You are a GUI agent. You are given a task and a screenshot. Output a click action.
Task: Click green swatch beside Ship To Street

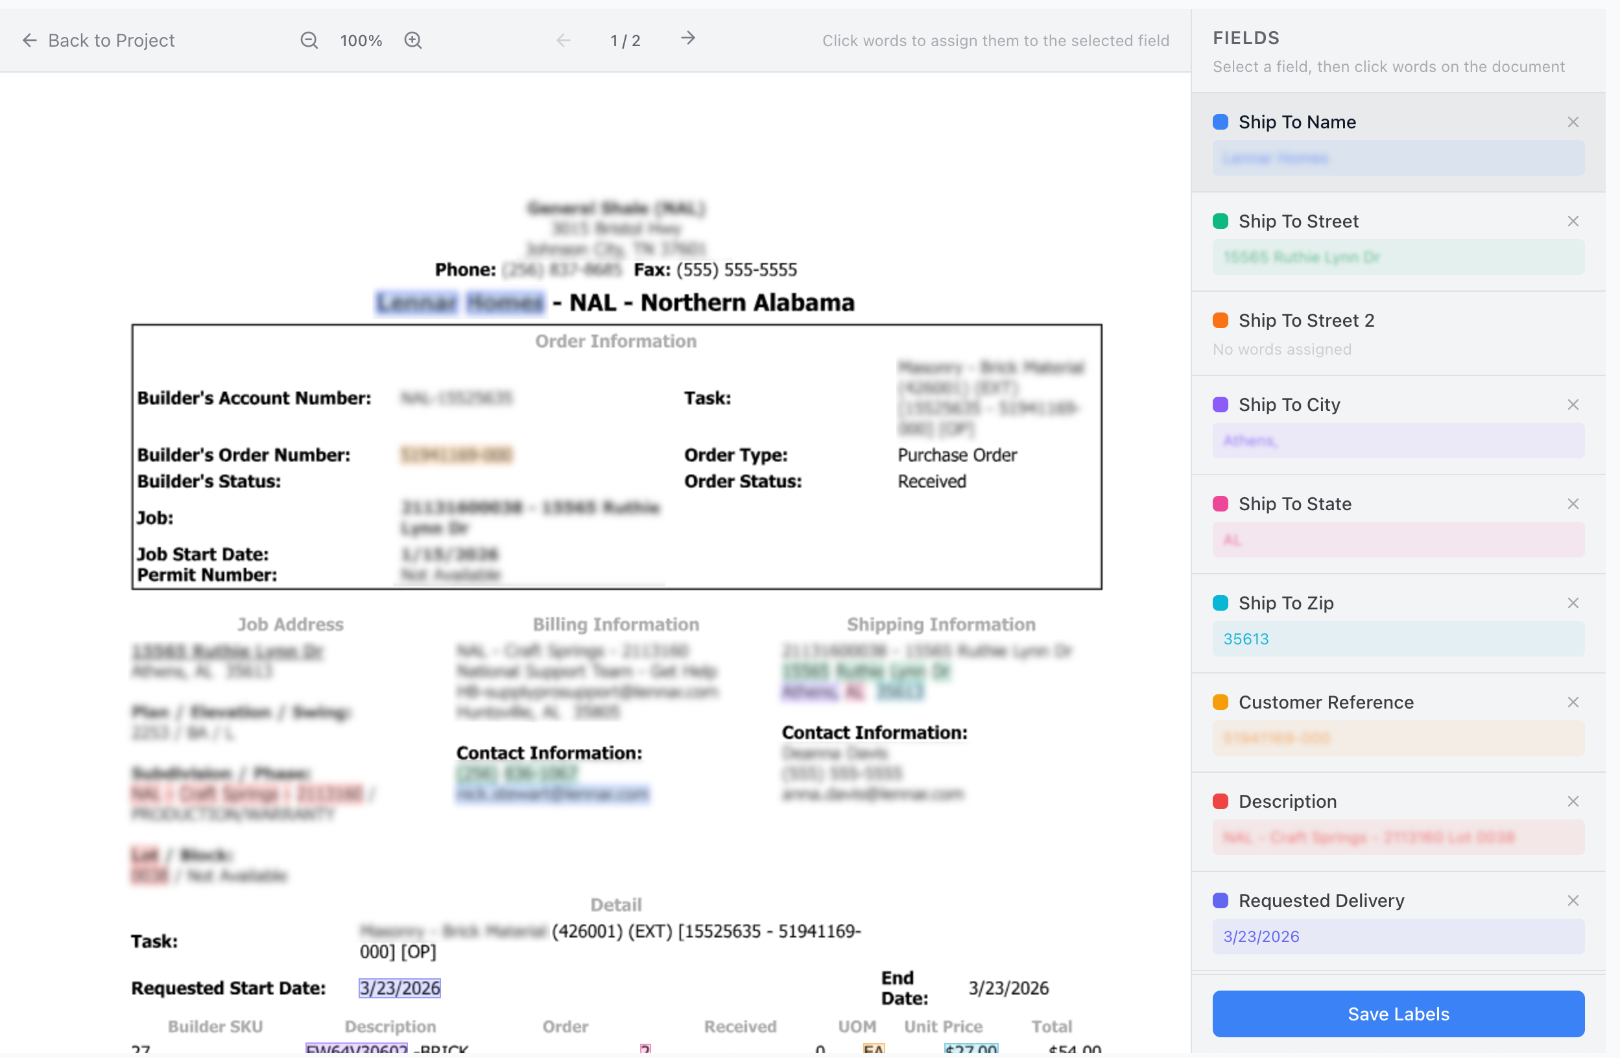1221,221
